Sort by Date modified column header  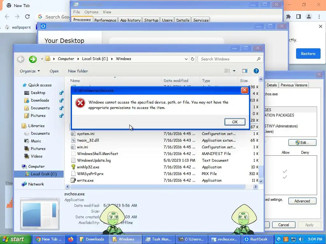click(x=176, y=81)
